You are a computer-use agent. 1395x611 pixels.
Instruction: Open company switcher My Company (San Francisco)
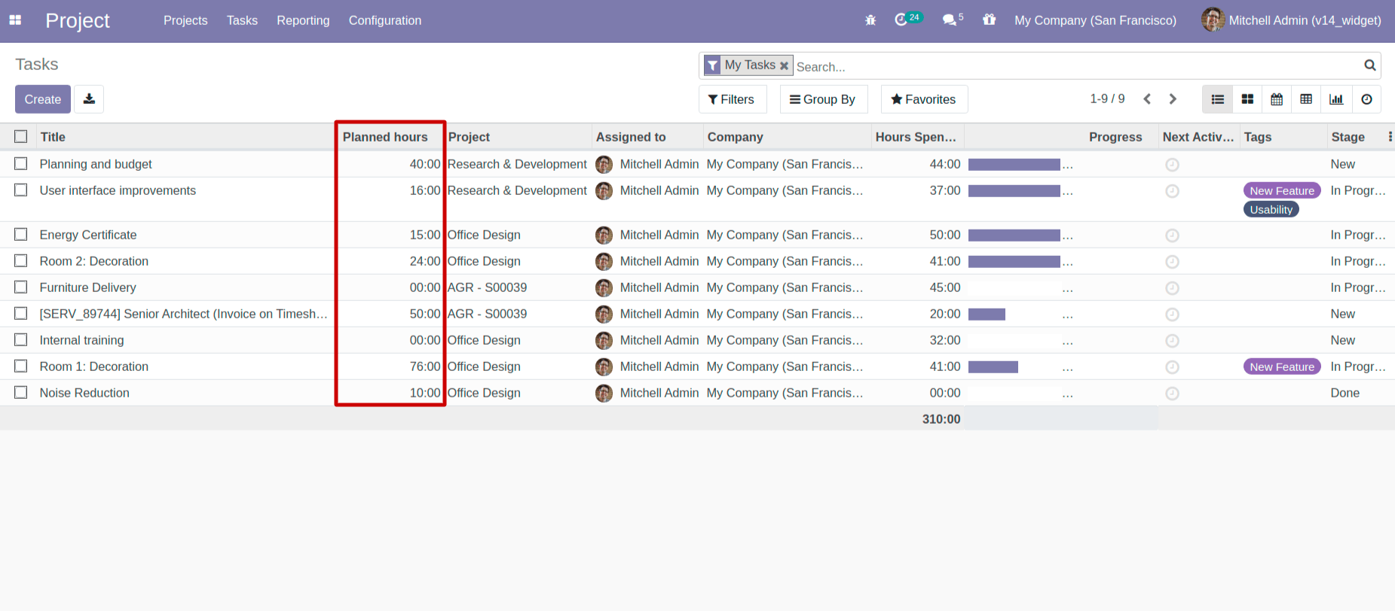pyautogui.click(x=1095, y=20)
